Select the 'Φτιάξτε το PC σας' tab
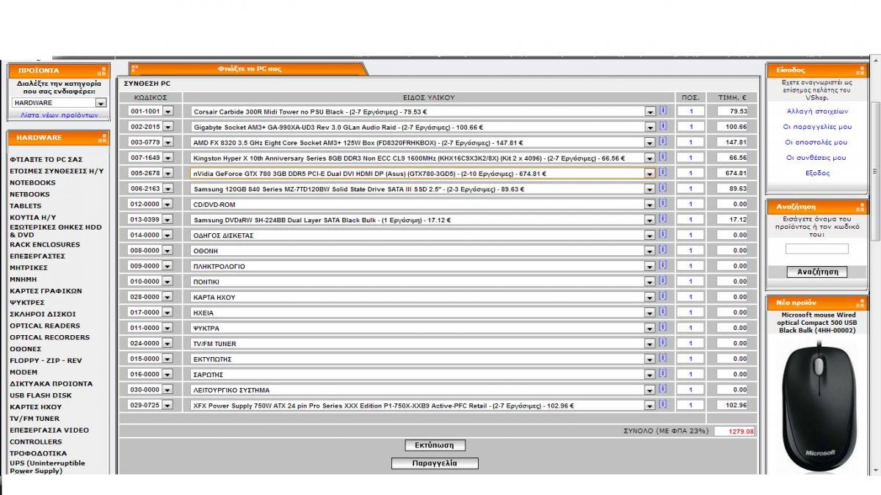Image resolution: width=881 pixels, height=495 pixels. pyautogui.click(x=249, y=69)
